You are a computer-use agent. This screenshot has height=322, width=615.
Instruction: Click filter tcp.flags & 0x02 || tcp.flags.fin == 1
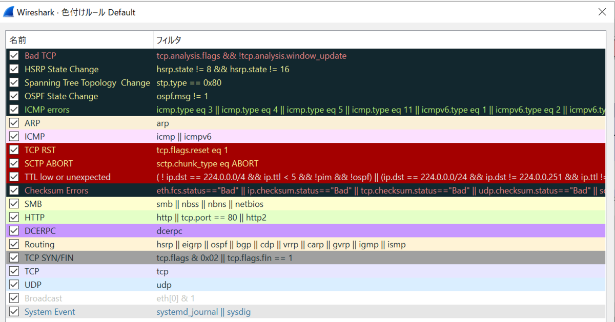coord(224,258)
